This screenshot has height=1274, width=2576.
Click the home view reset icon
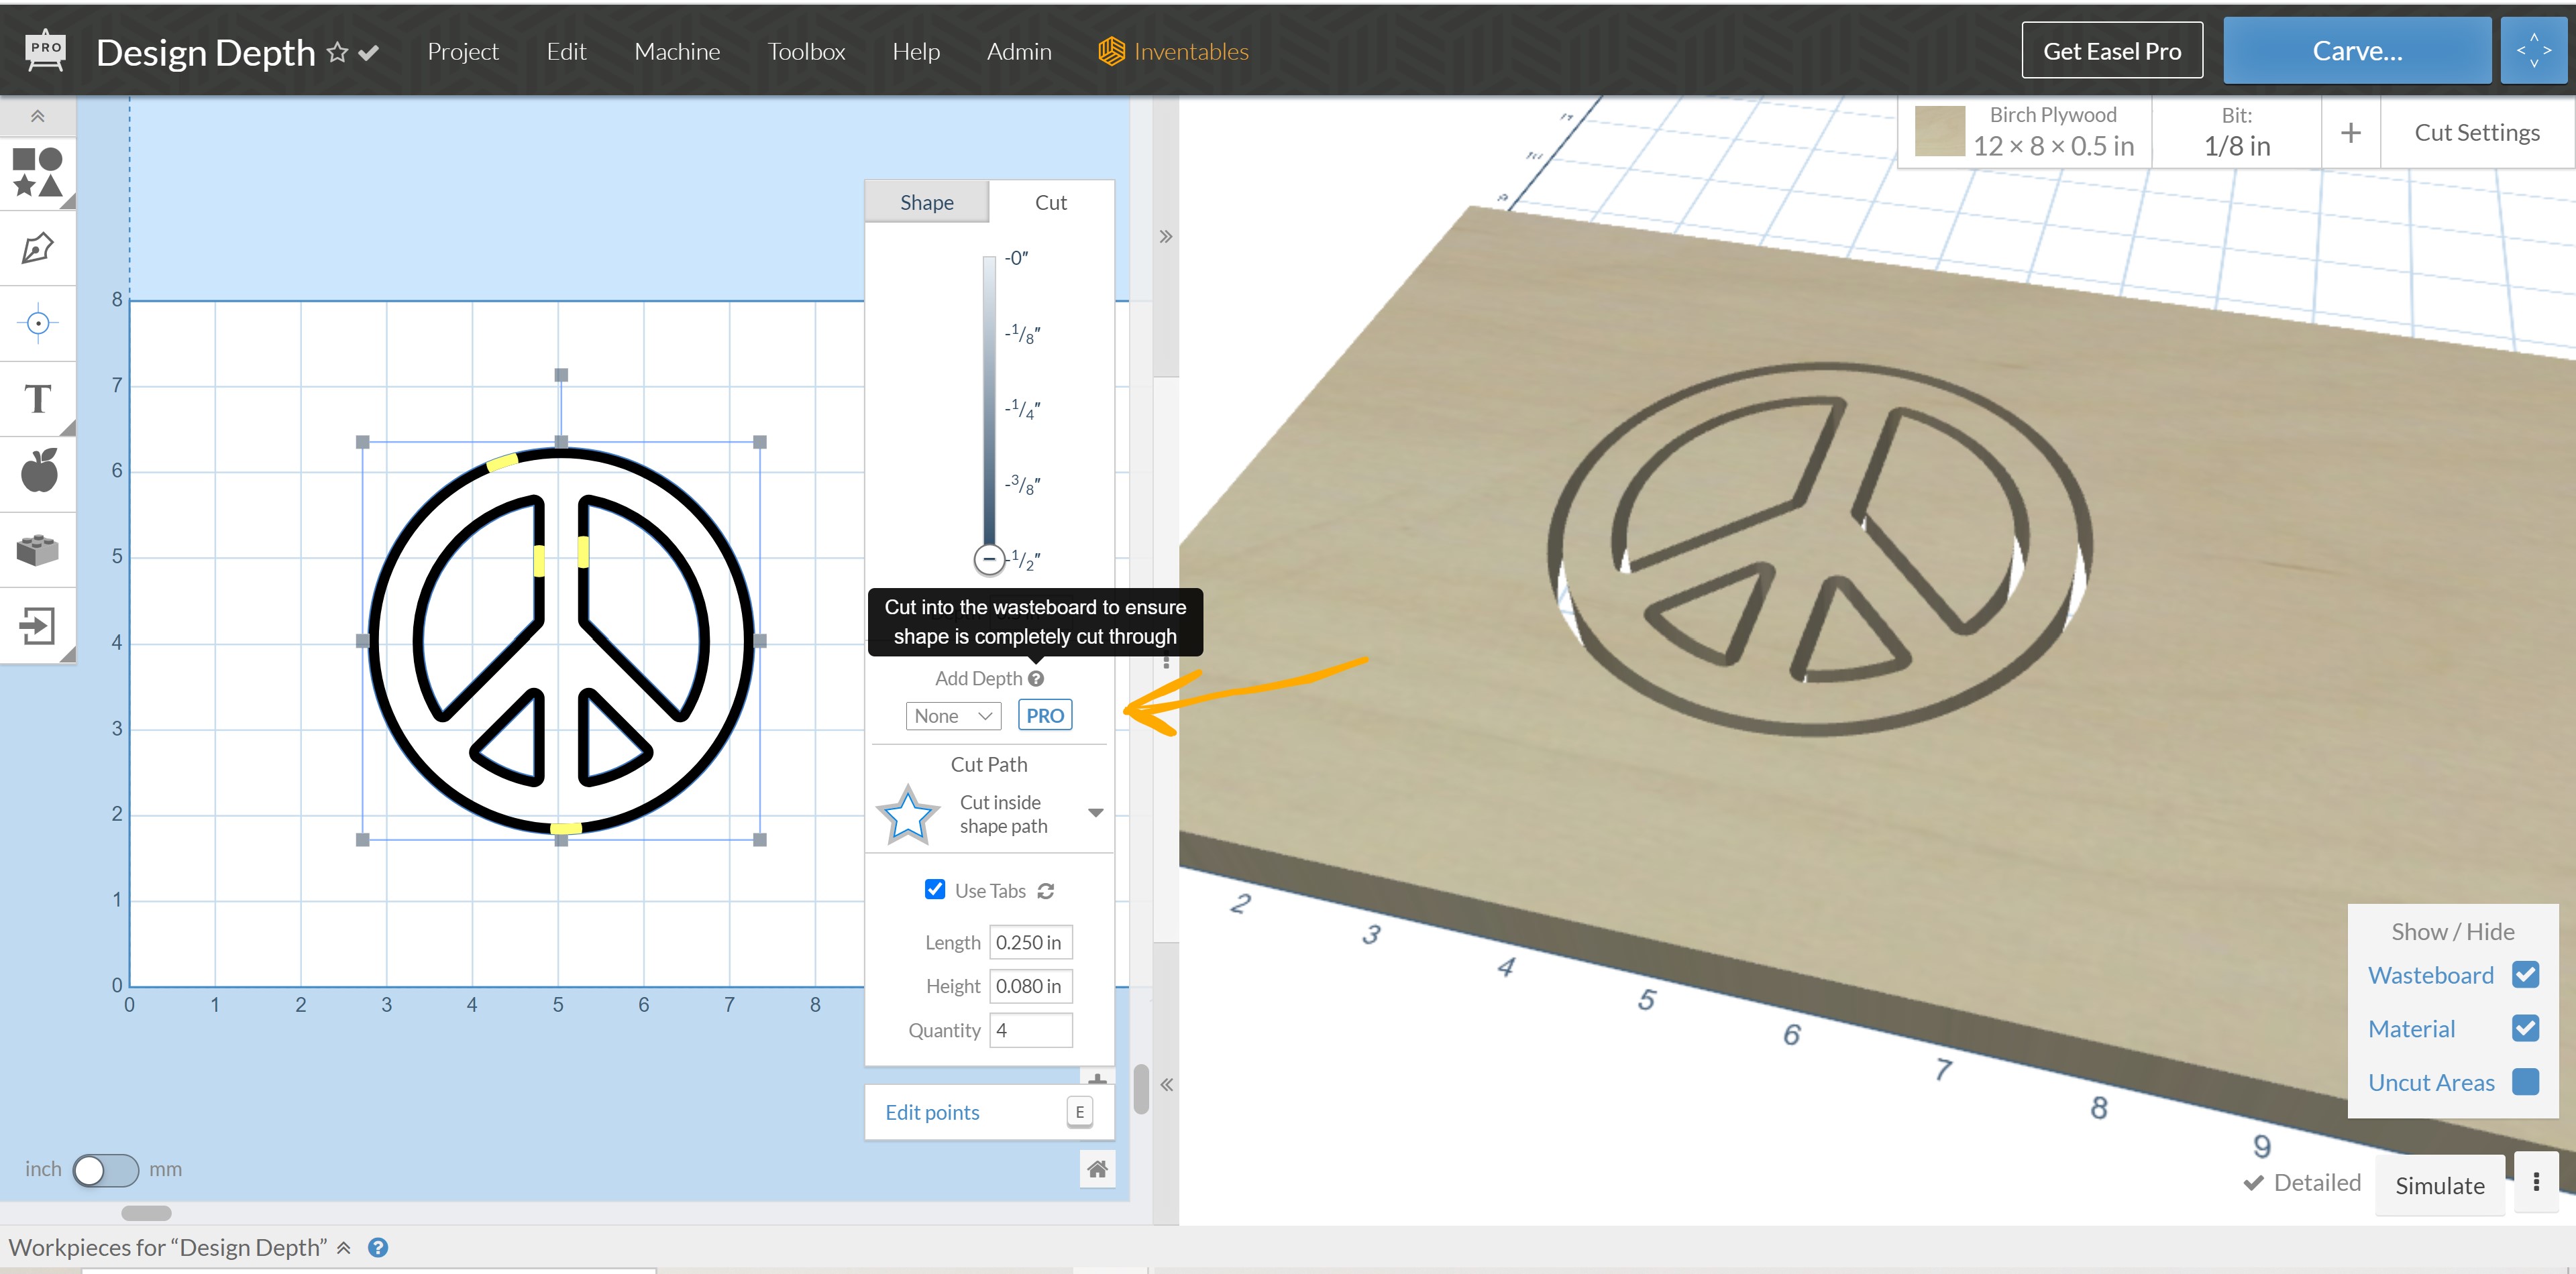tap(1097, 1168)
